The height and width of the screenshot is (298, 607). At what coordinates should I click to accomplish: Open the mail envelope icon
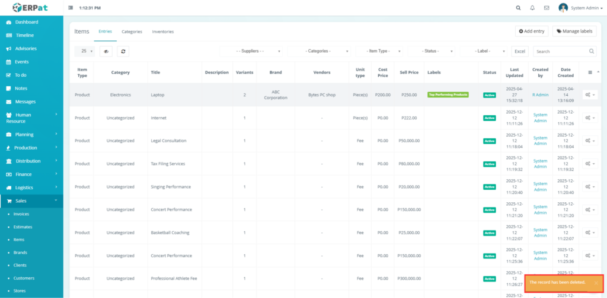point(547,8)
